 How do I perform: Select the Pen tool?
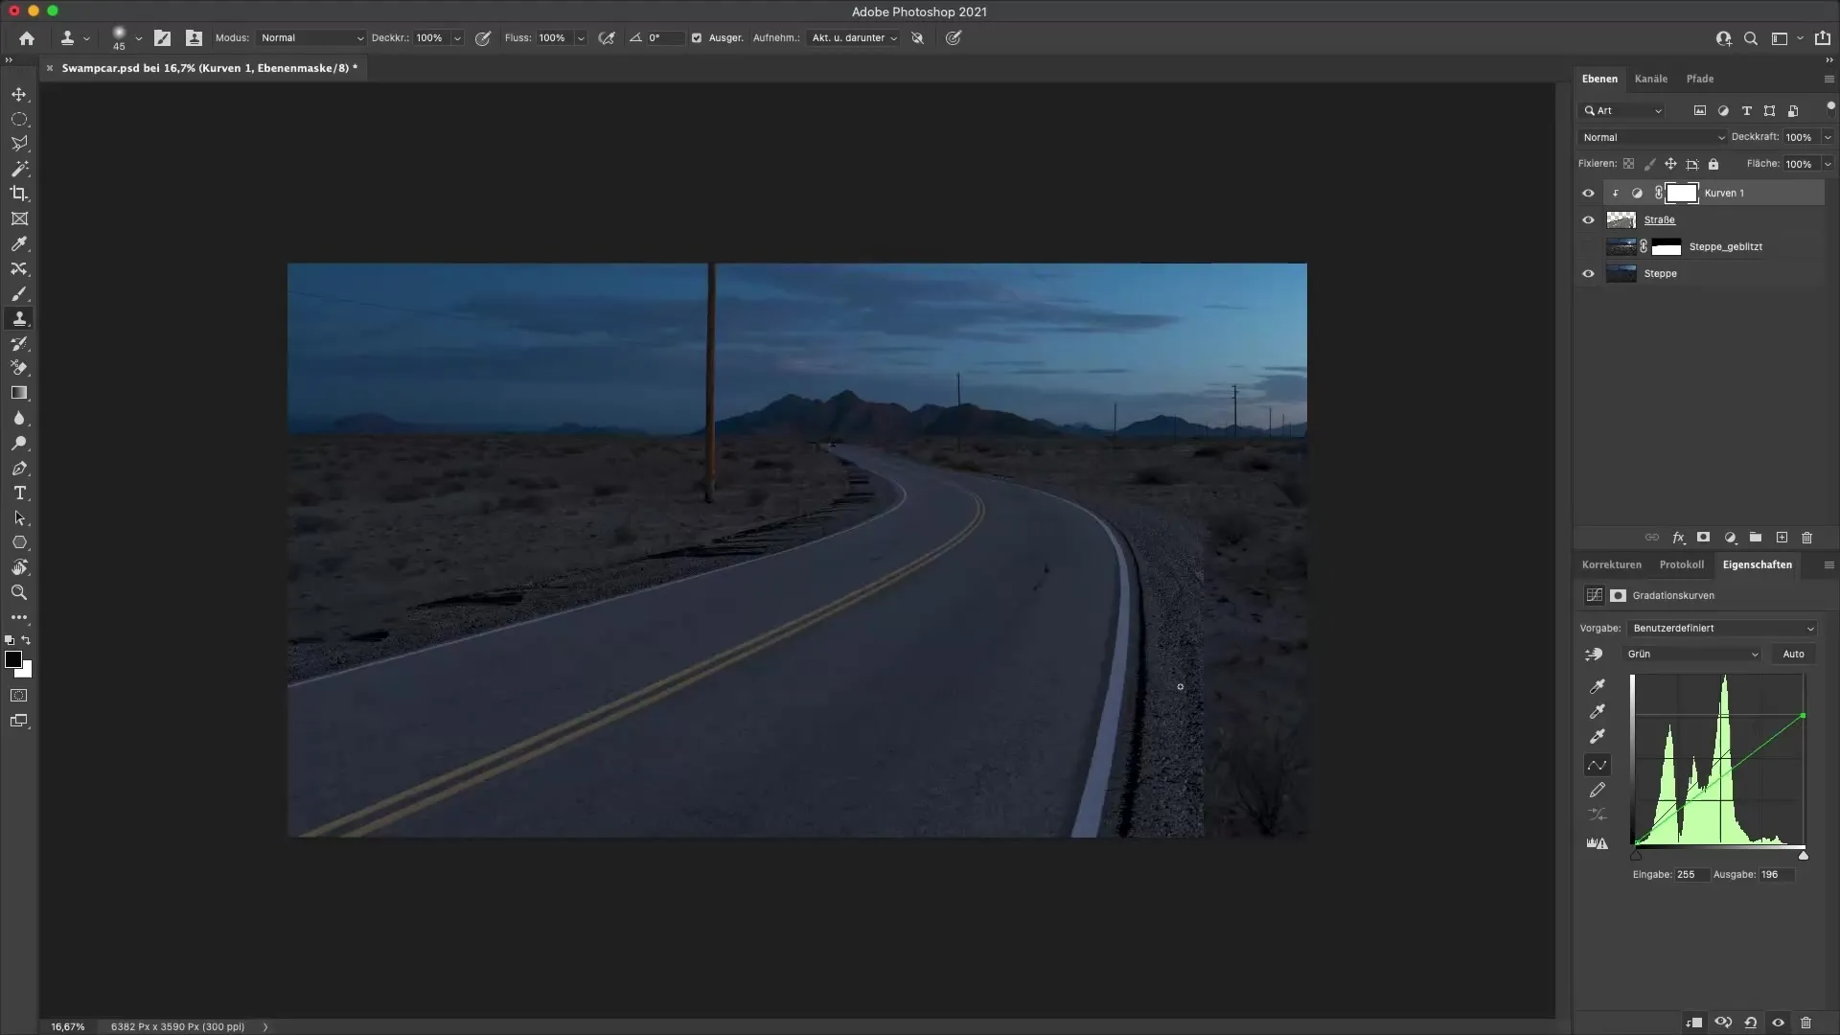pos(19,469)
